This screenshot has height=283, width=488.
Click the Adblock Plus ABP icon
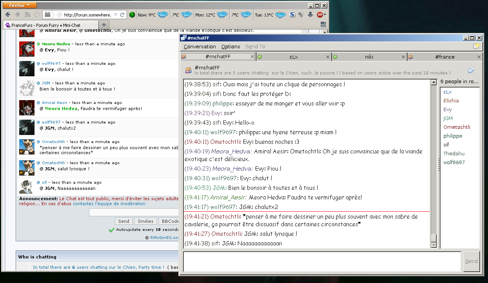[x=320, y=15]
